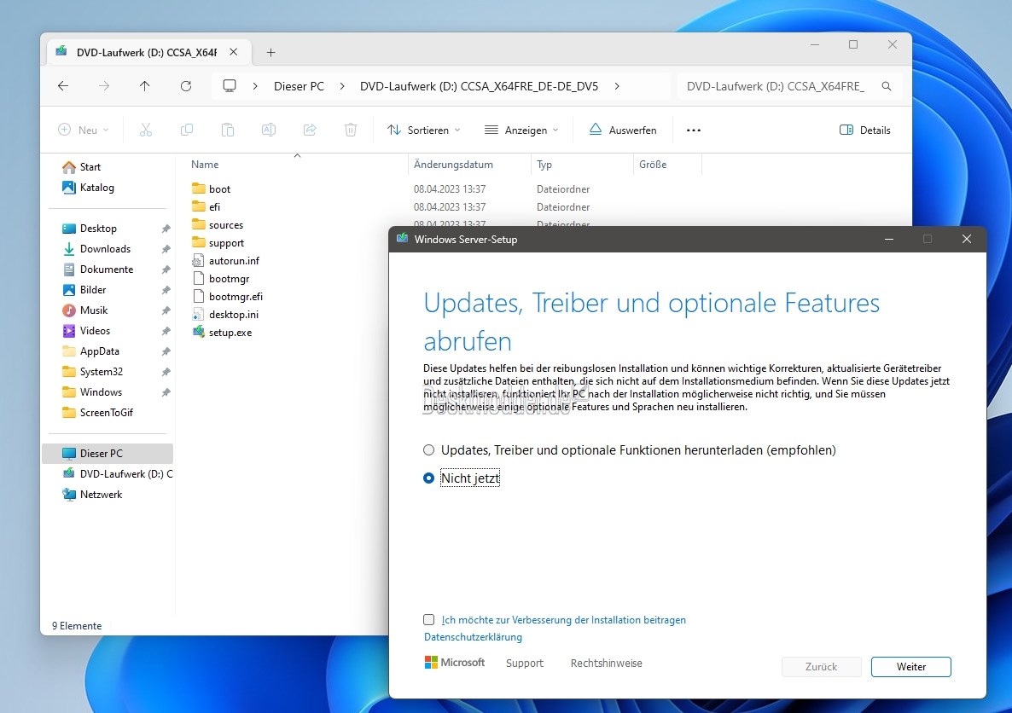Open Bilder in the sidebar

[84, 290]
